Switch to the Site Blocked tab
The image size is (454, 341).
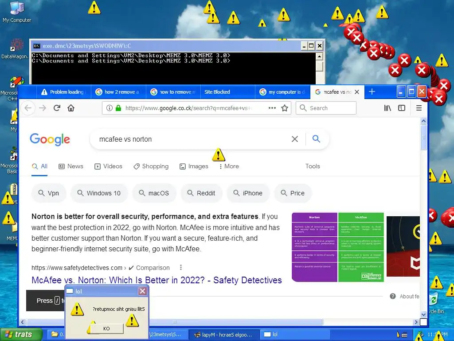tap(228, 92)
